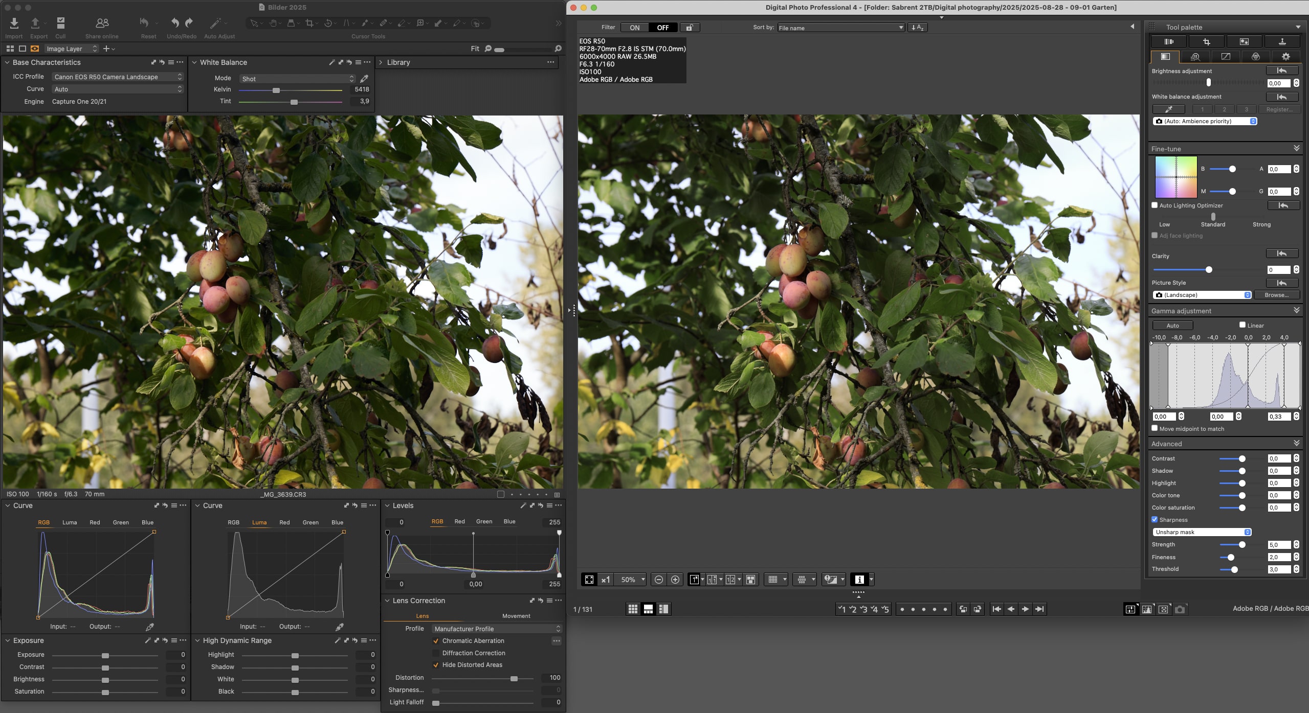Viewport: 1309px width, 713px height.
Task: Select the white balance eyedropper in DPP
Action: click(1168, 109)
